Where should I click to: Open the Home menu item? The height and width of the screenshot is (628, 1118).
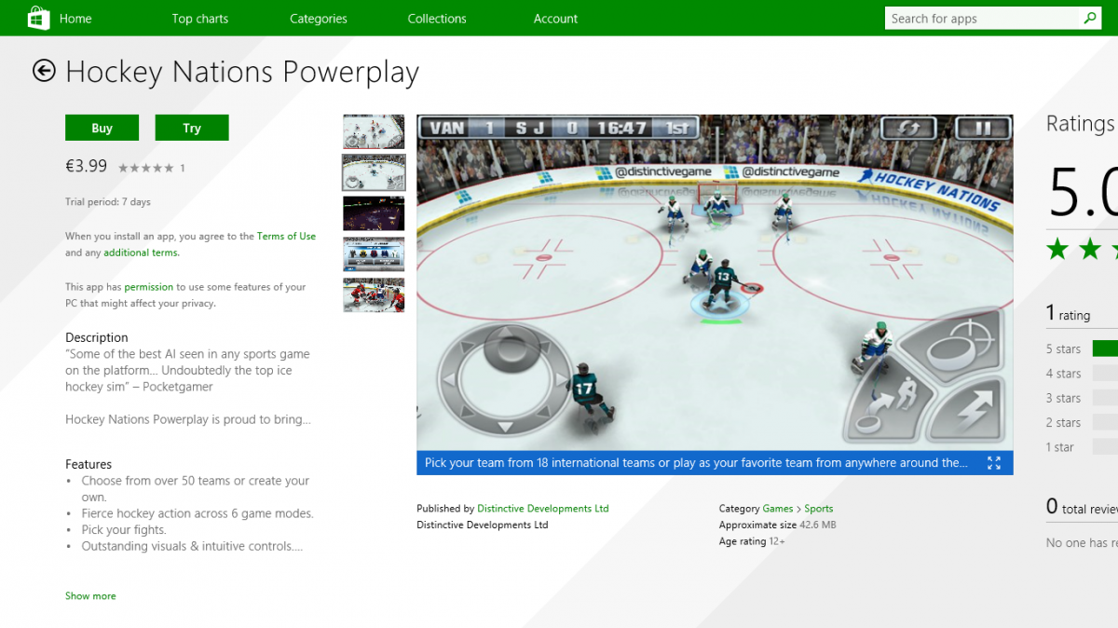[x=75, y=19]
